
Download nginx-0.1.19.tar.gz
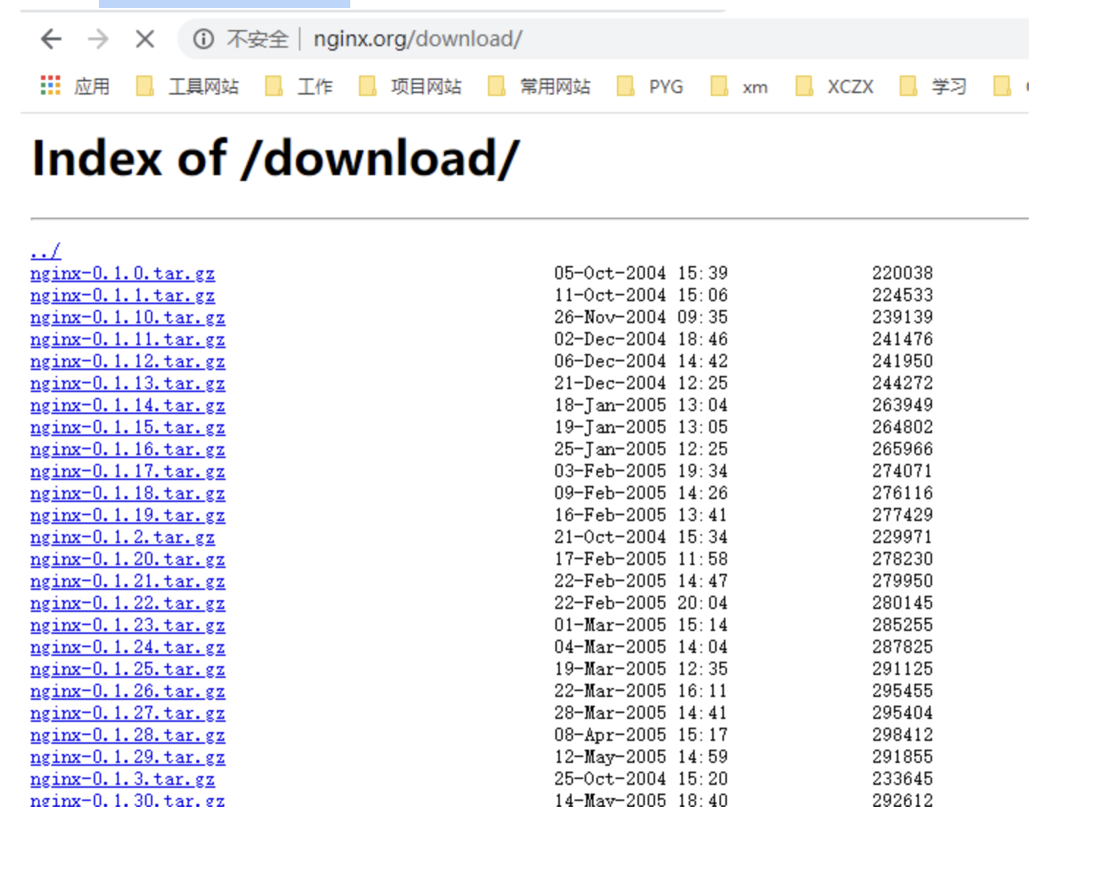coord(127,515)
